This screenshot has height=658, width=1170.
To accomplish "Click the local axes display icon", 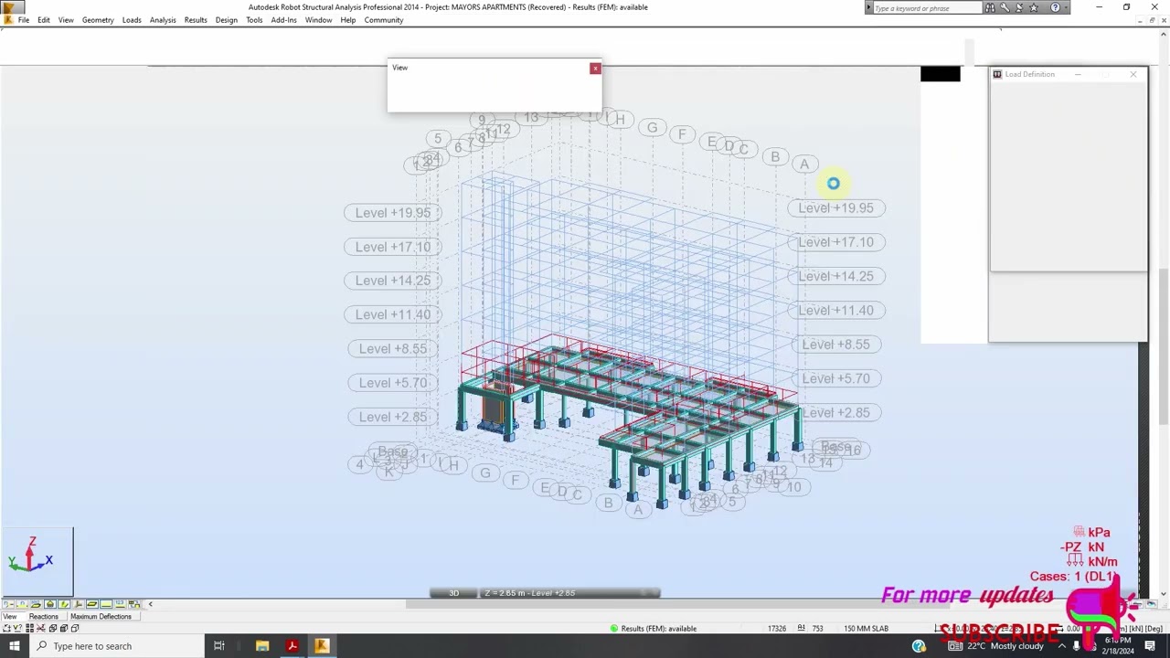I will coord(79,604).
